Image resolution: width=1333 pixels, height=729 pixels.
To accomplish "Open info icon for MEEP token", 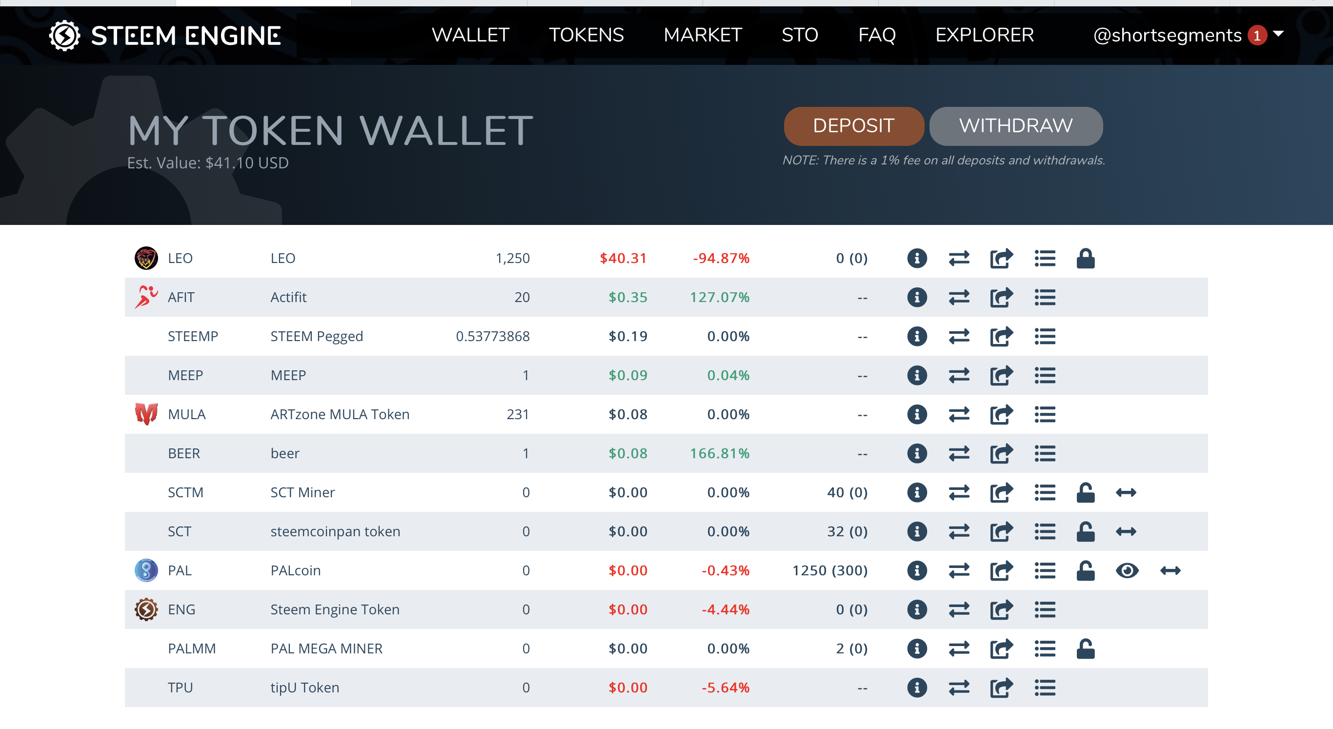I will tap(916, 375).
